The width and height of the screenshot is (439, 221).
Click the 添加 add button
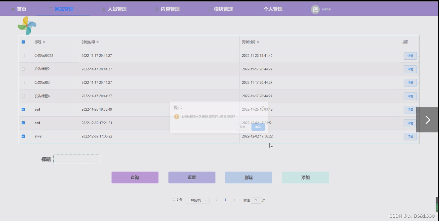(x=306, y=177)
